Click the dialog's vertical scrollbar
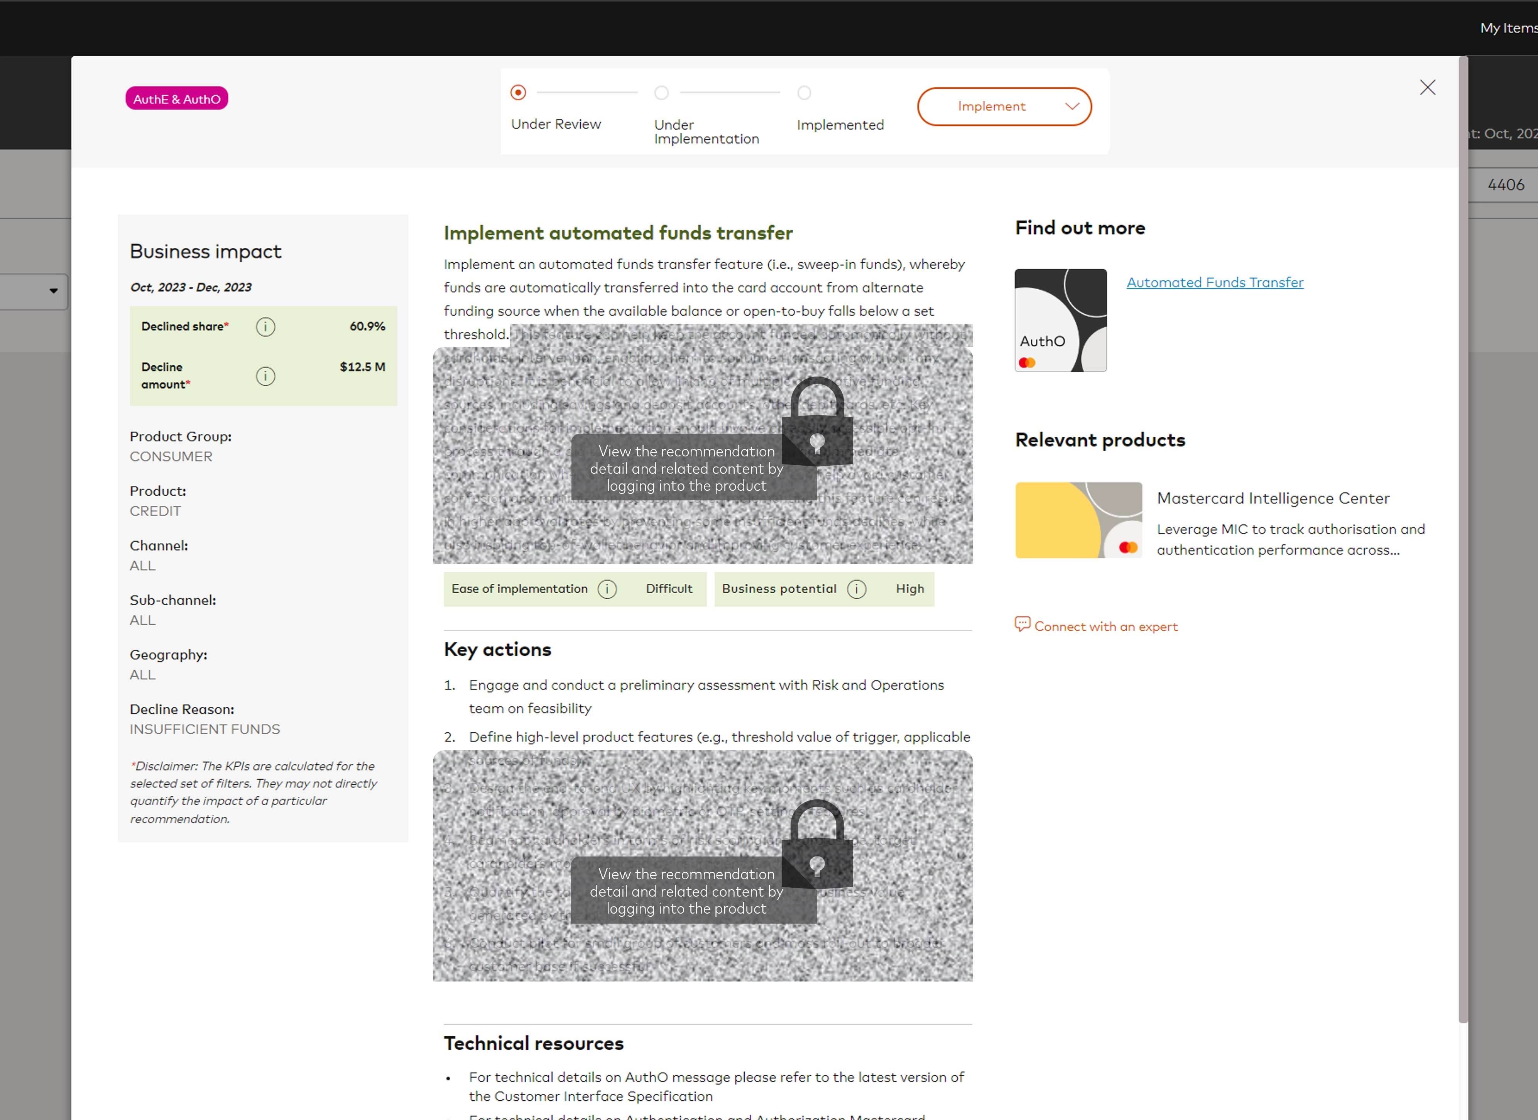Viewport: 1538px width, 1120px height. pos(1463,542)
